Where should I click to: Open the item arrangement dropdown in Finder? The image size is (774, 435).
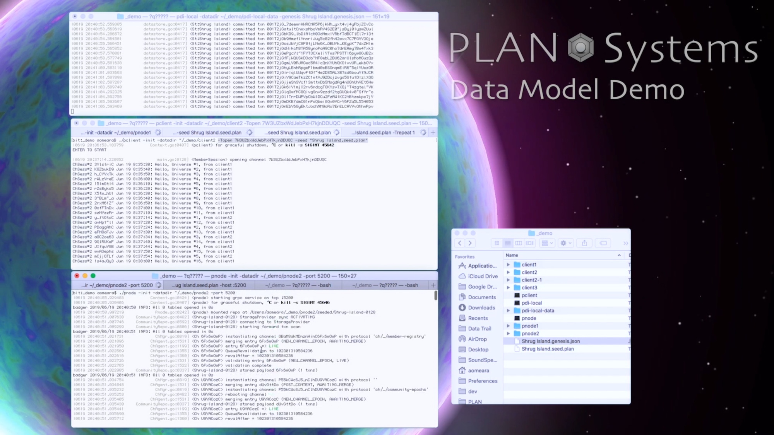tap(546, 243)
